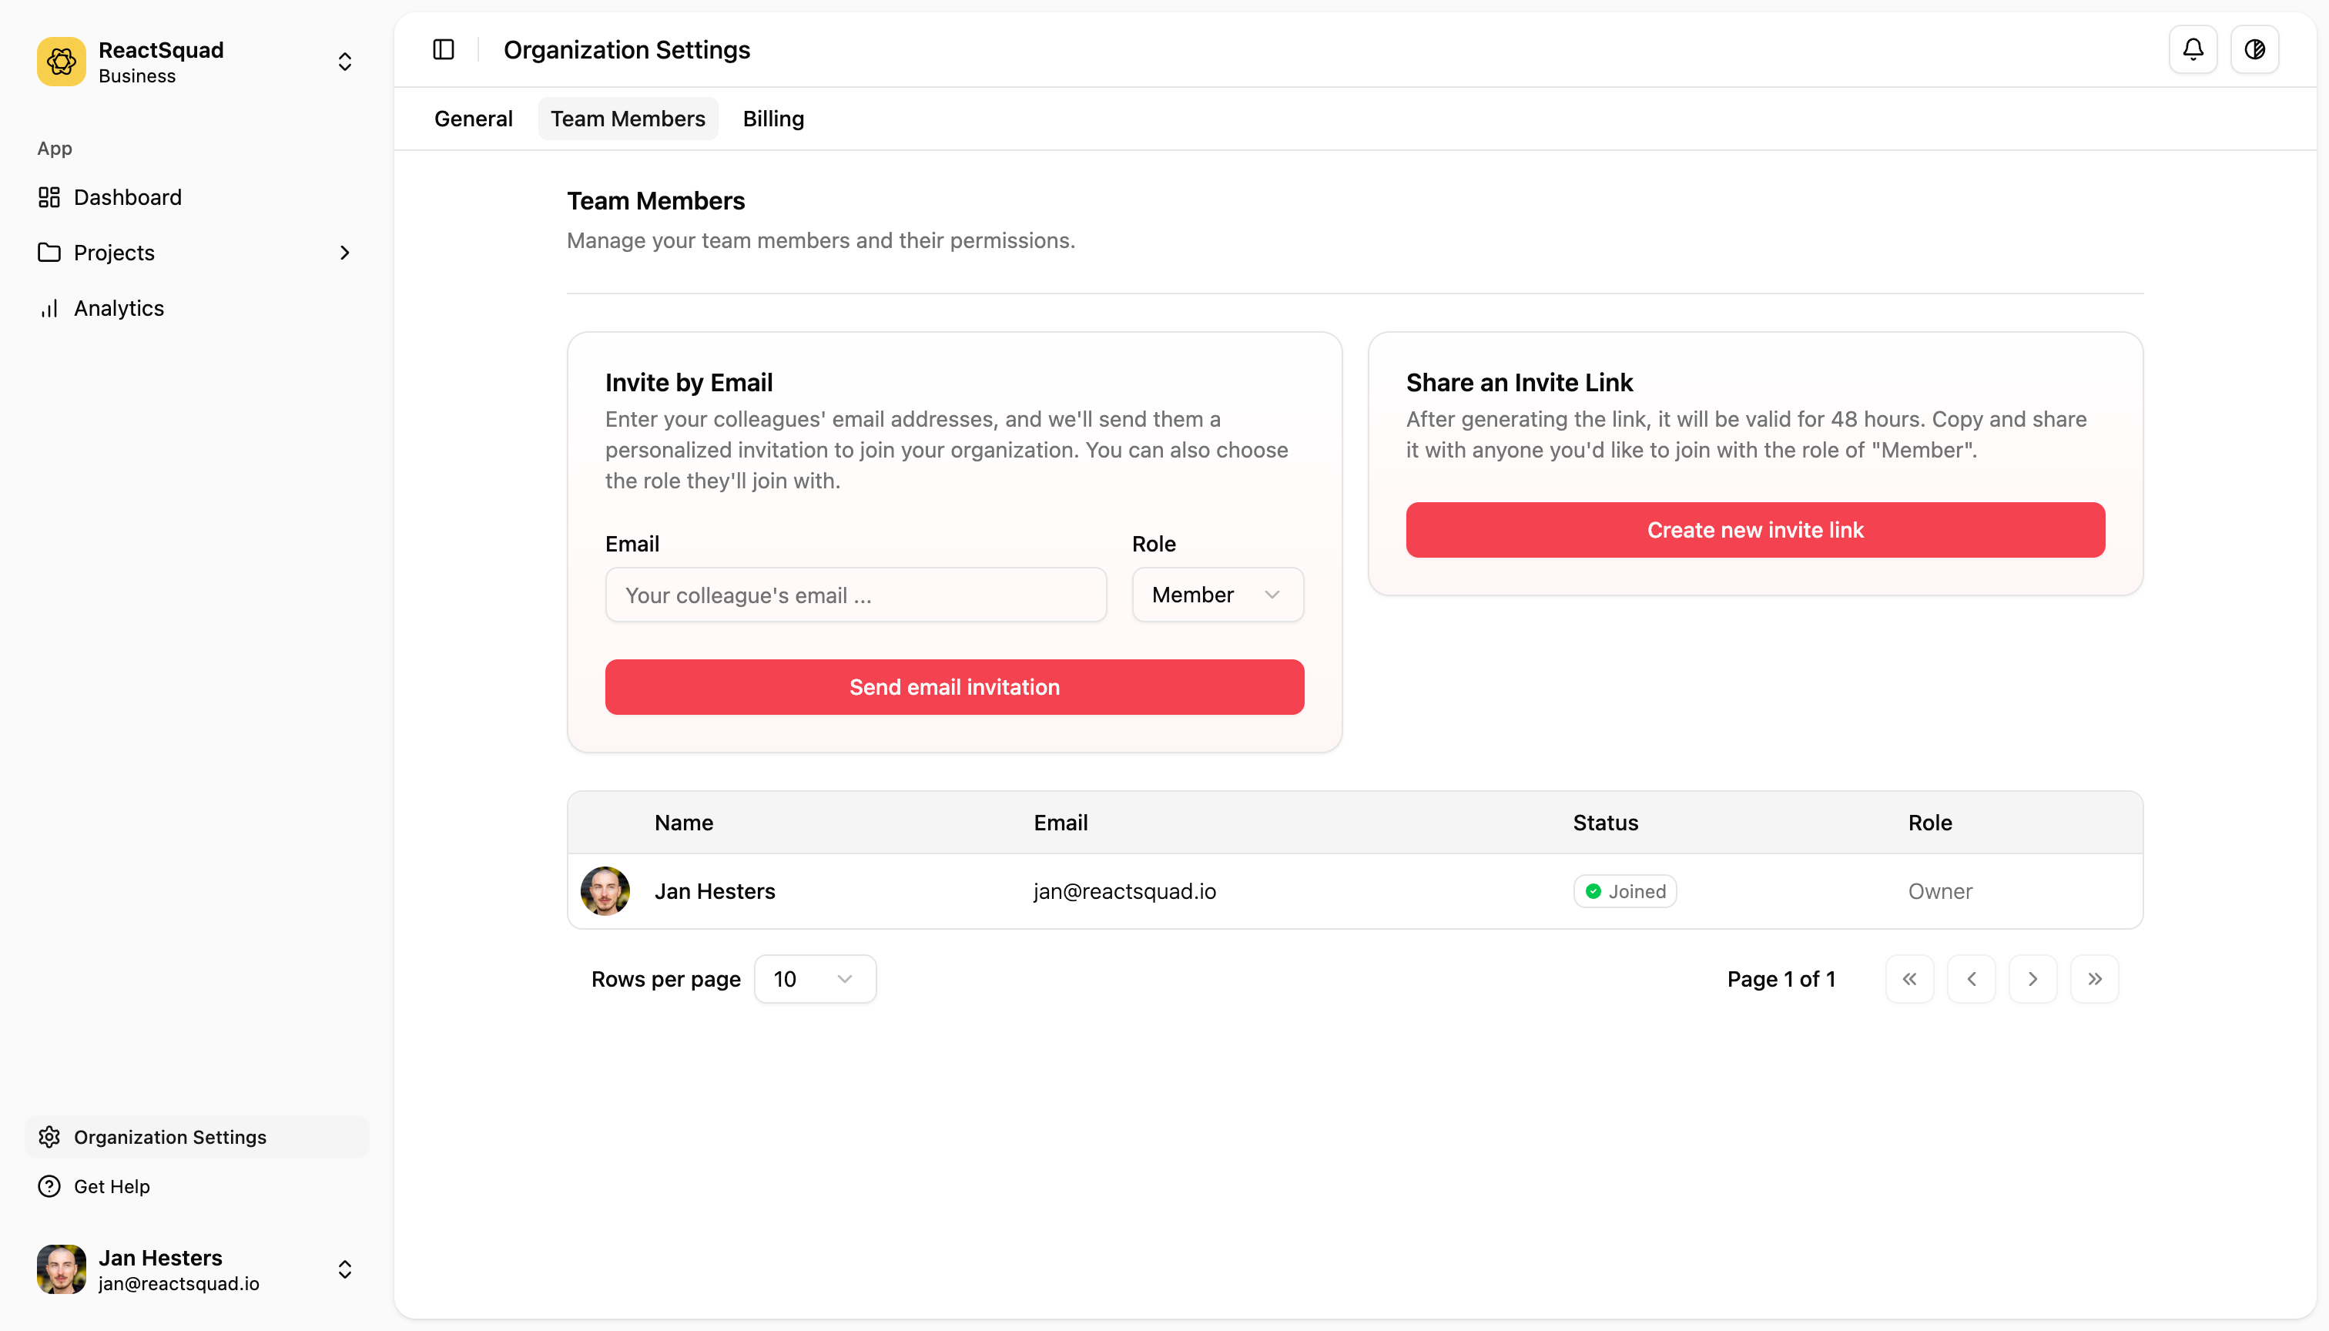2329x1331 pixels.
Task: Switch to the Billing tab
Action: (x=772, y=118)
